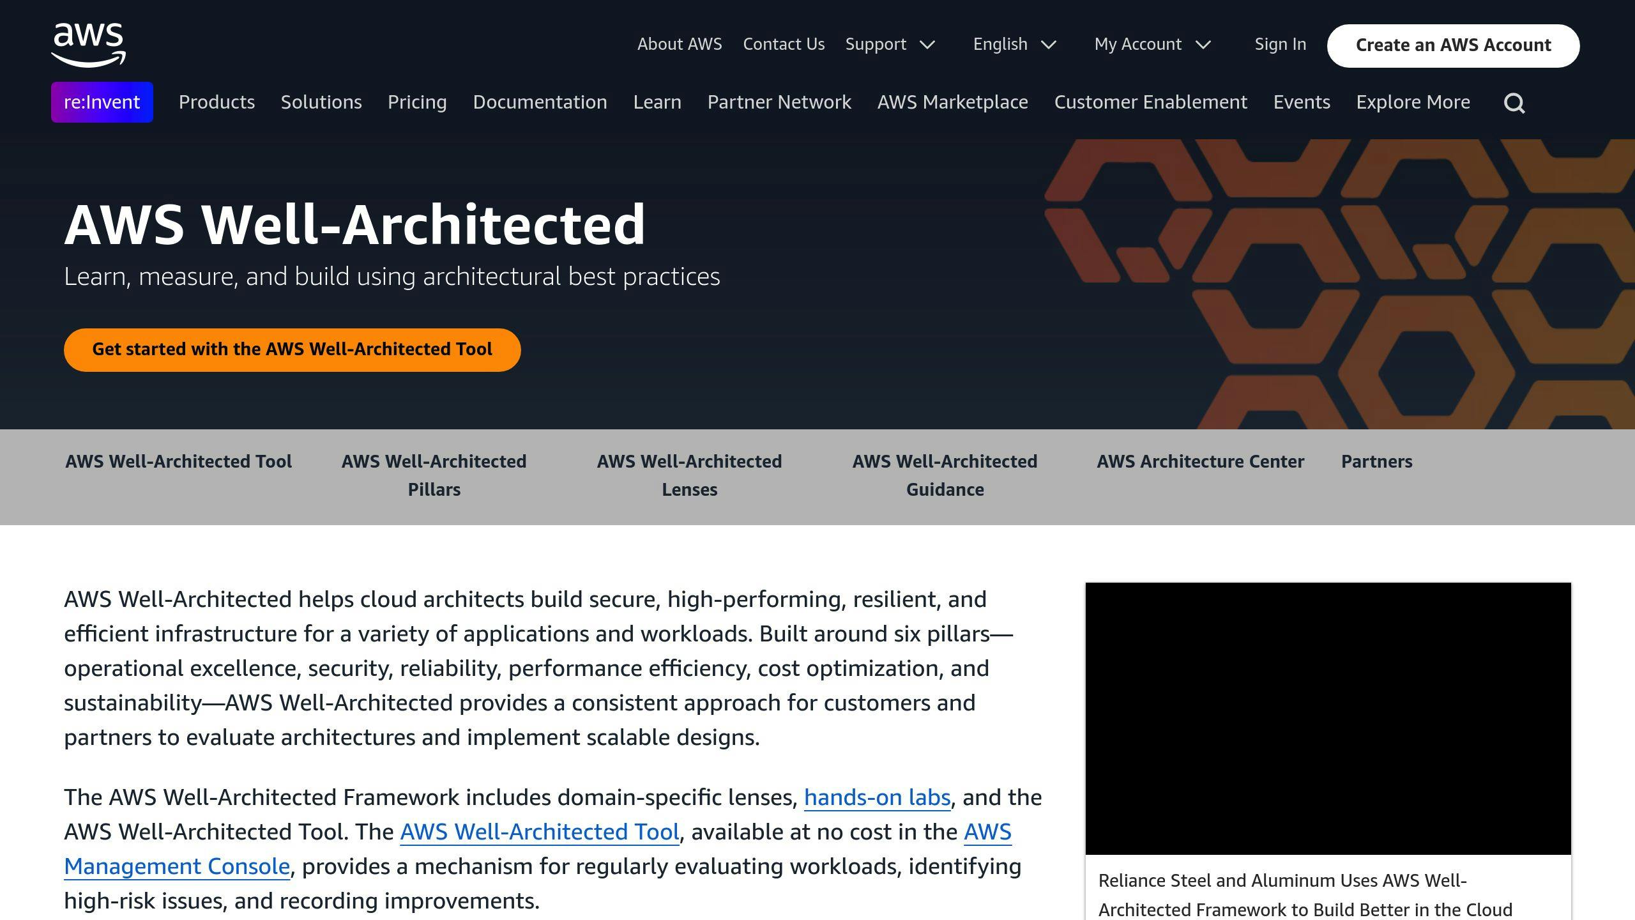
Task: Select the AWS Well-Architected Guidance tab
Action: click(945, 475)
